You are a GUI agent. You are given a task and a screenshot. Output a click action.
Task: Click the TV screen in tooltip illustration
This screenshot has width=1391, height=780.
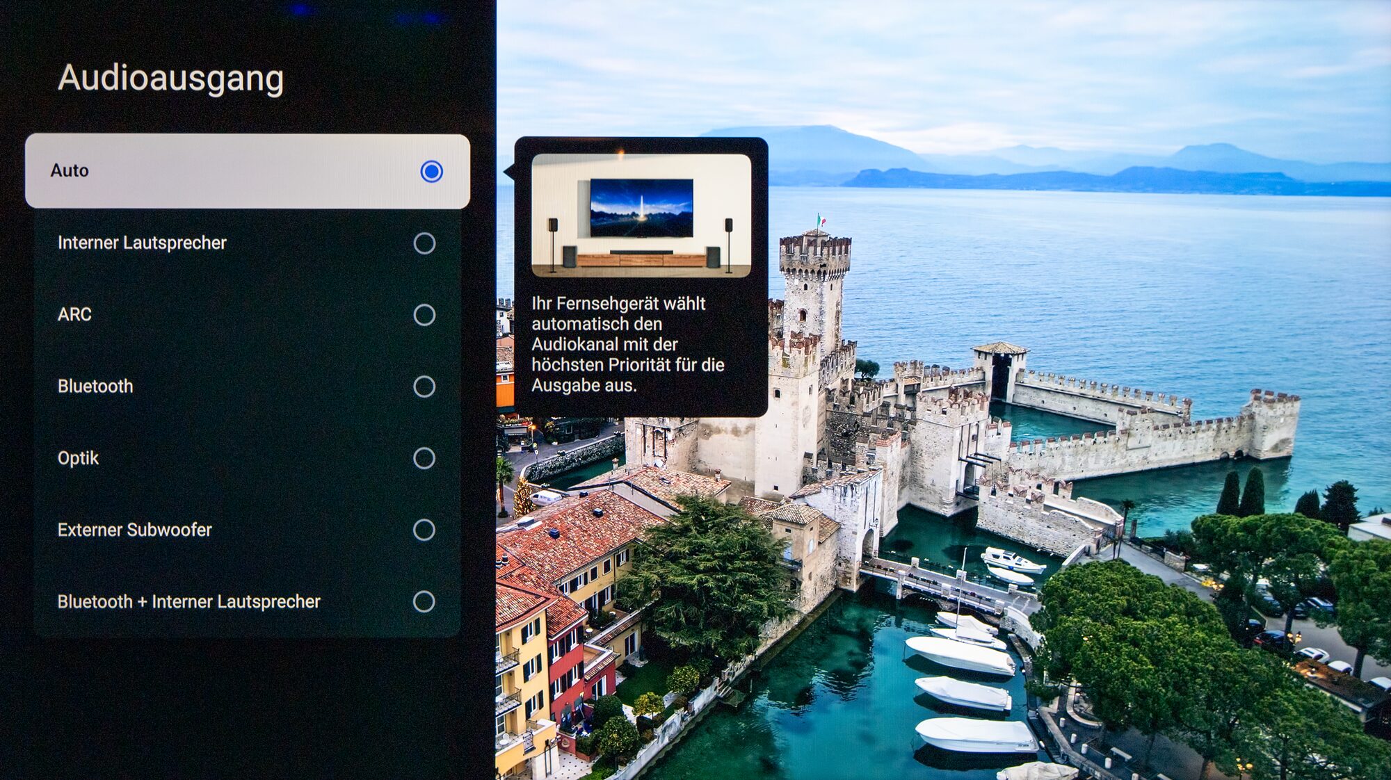(x=641, y=207)
